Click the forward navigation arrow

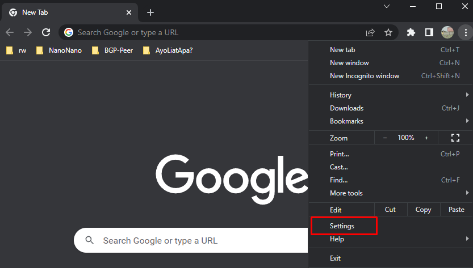(28, 32)
